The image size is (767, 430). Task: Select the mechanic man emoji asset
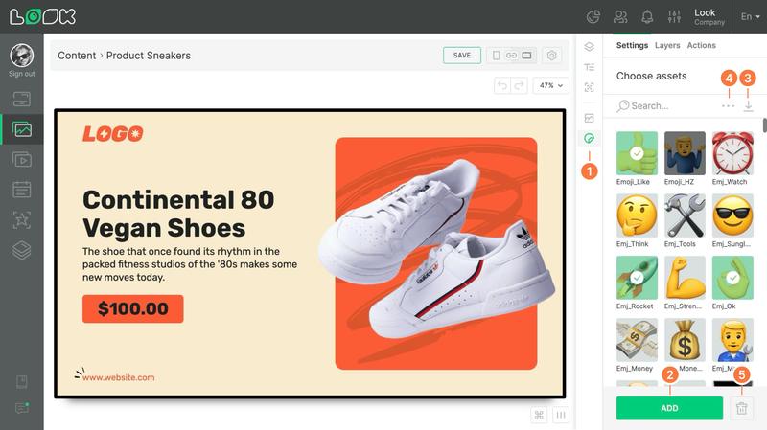[732, 340]
